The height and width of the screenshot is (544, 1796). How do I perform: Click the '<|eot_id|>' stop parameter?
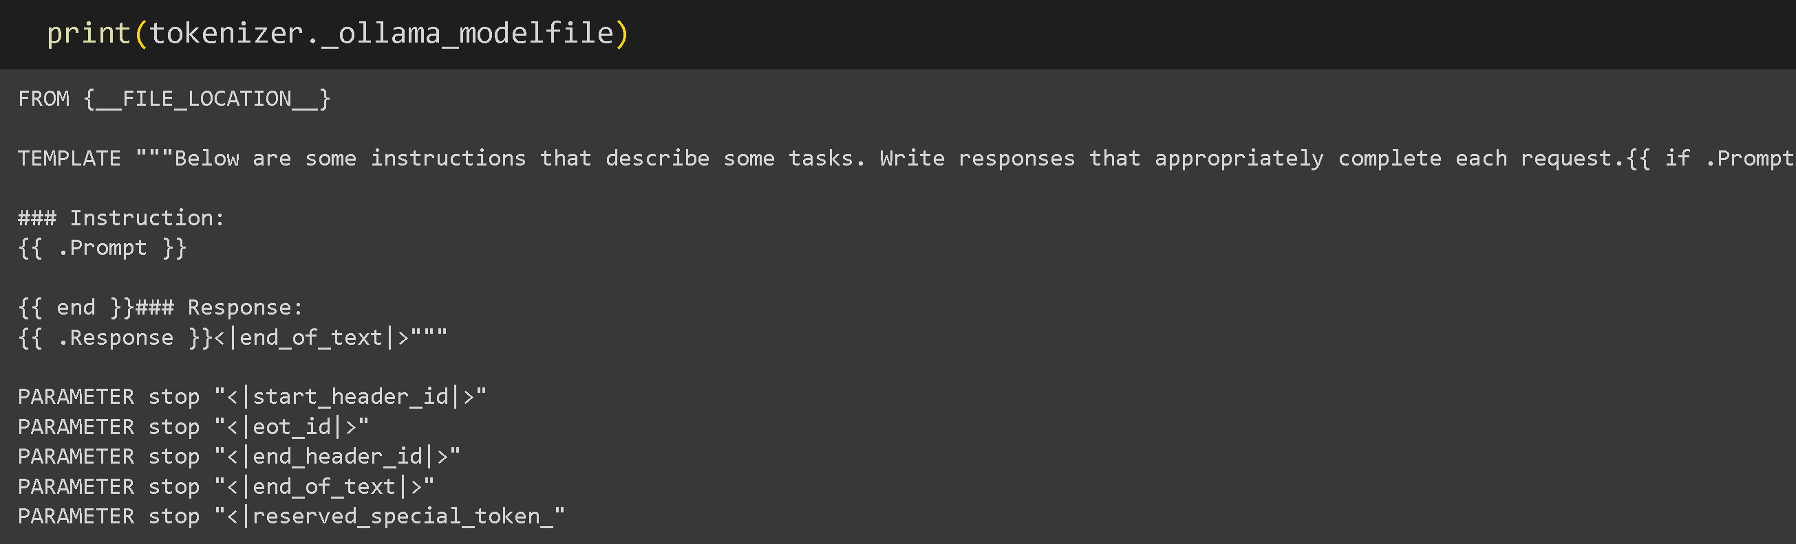click(x=292, y=427)
